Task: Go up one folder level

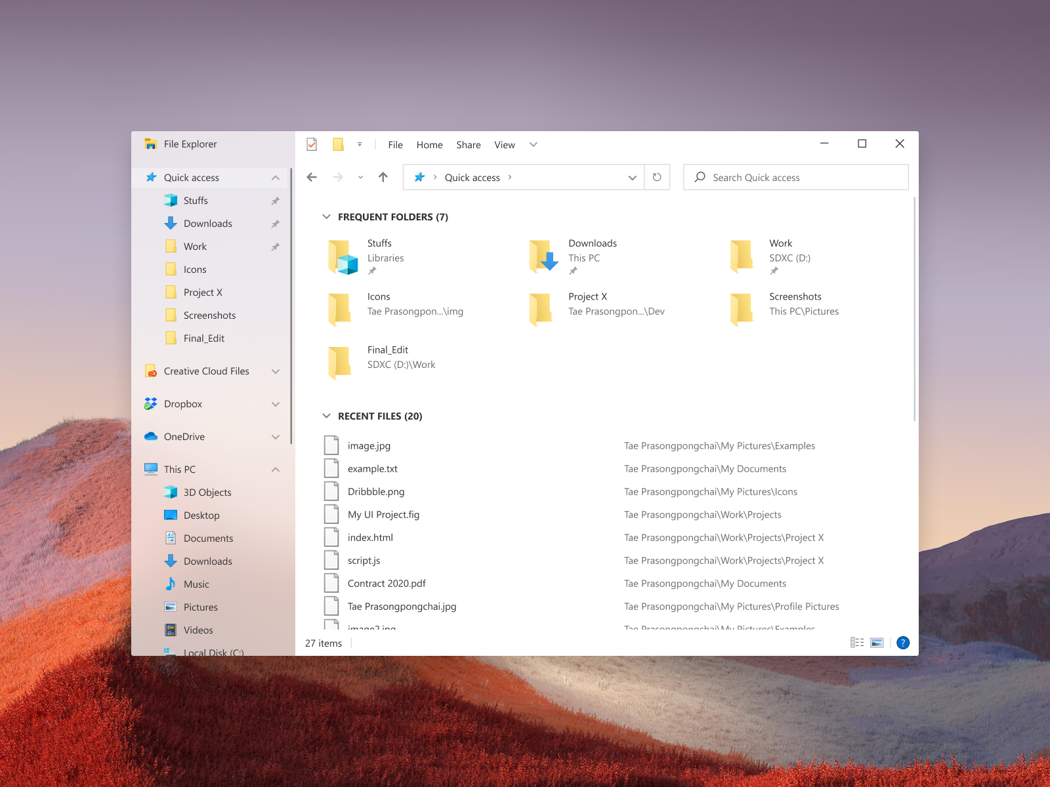Action: pos(383,177)
